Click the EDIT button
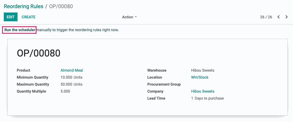The height and width of the screenshot is (122, 293). (11, 17)
